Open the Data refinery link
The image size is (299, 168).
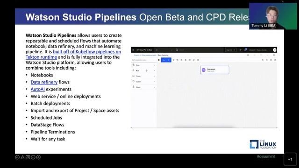tap(44, 82)
